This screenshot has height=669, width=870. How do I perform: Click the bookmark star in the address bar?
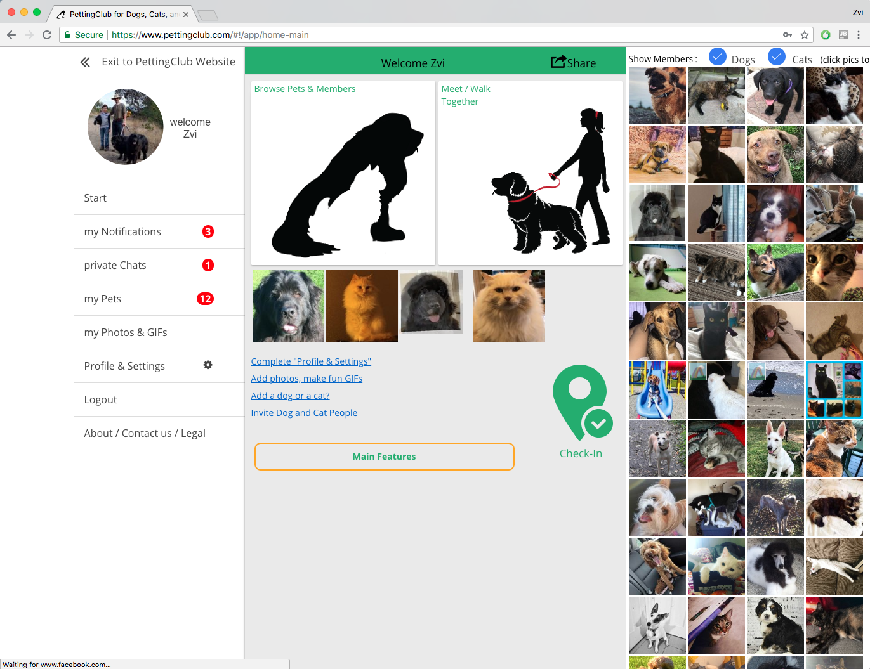point(804,35)
